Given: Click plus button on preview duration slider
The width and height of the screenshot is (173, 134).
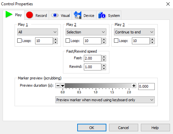Looking at the screenshot, I should [134, 86].
